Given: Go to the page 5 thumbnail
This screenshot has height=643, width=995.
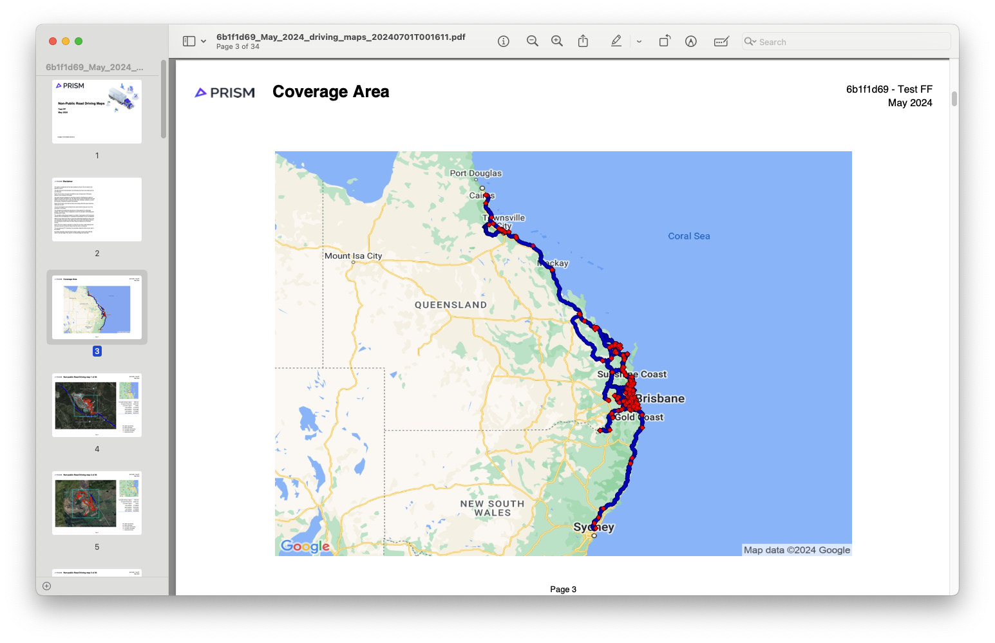Looking at the screenshot, I should 97,503.
